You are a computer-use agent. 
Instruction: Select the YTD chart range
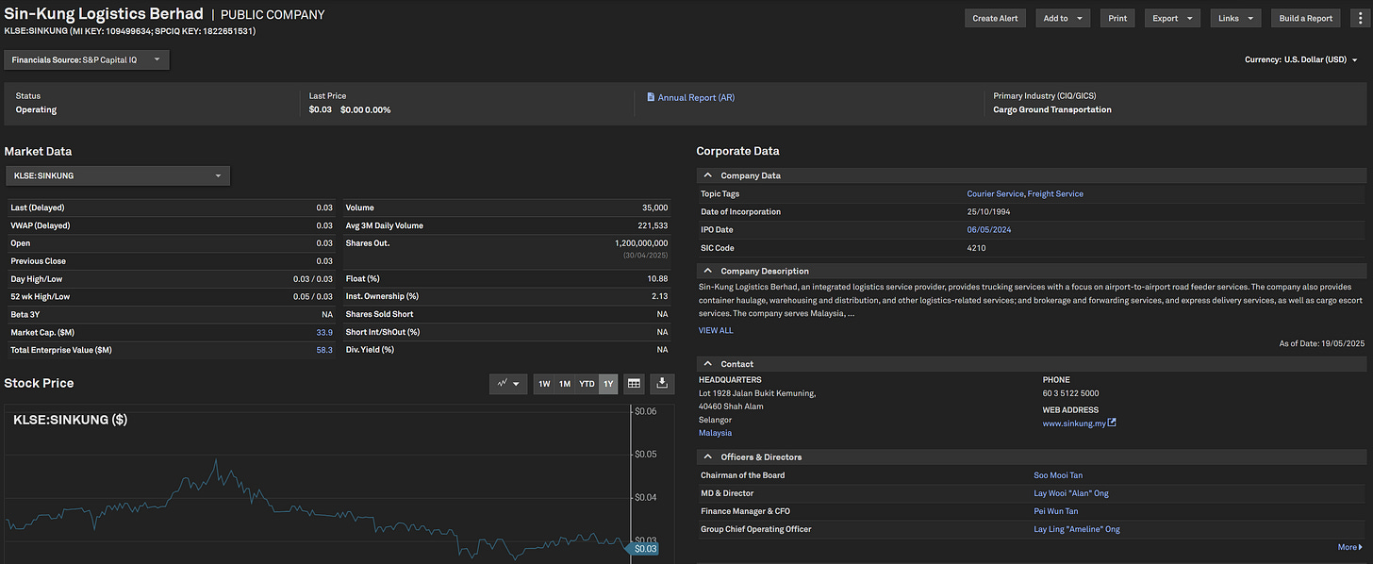coord(587,384)
